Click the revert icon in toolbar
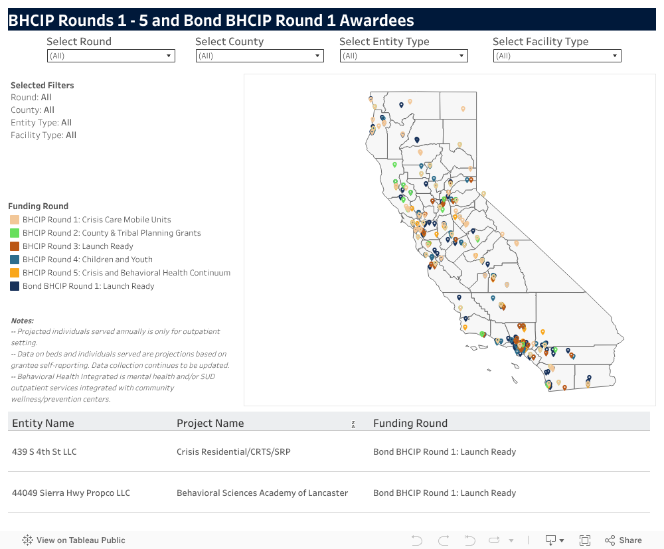This screenshot has height=549, width=664. 469,540
